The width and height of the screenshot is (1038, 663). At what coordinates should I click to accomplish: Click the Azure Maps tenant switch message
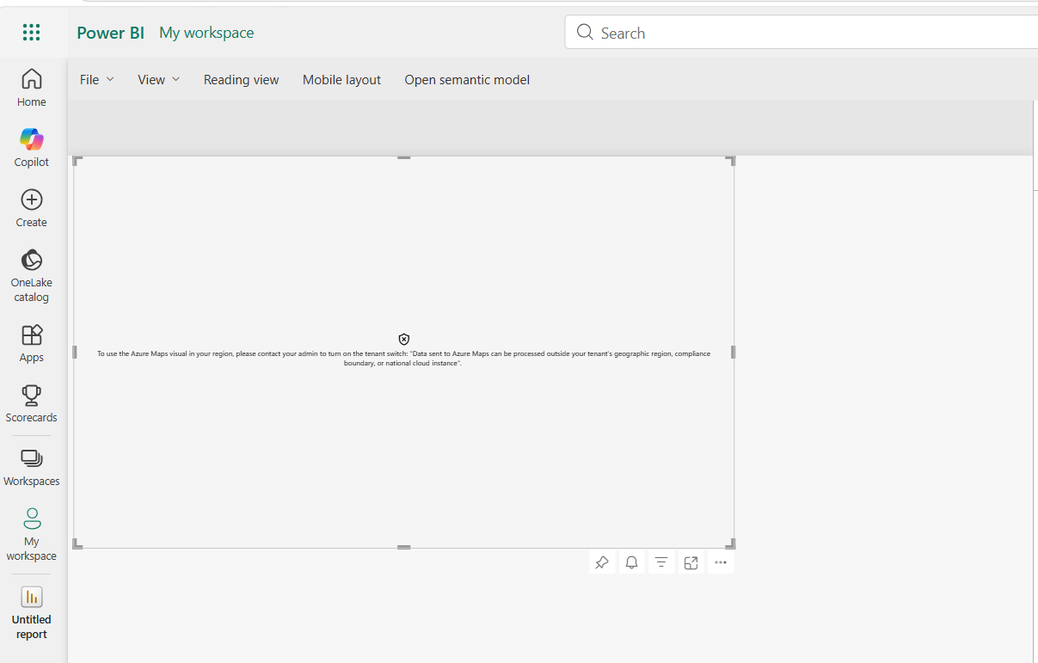(x=403, y=359)
